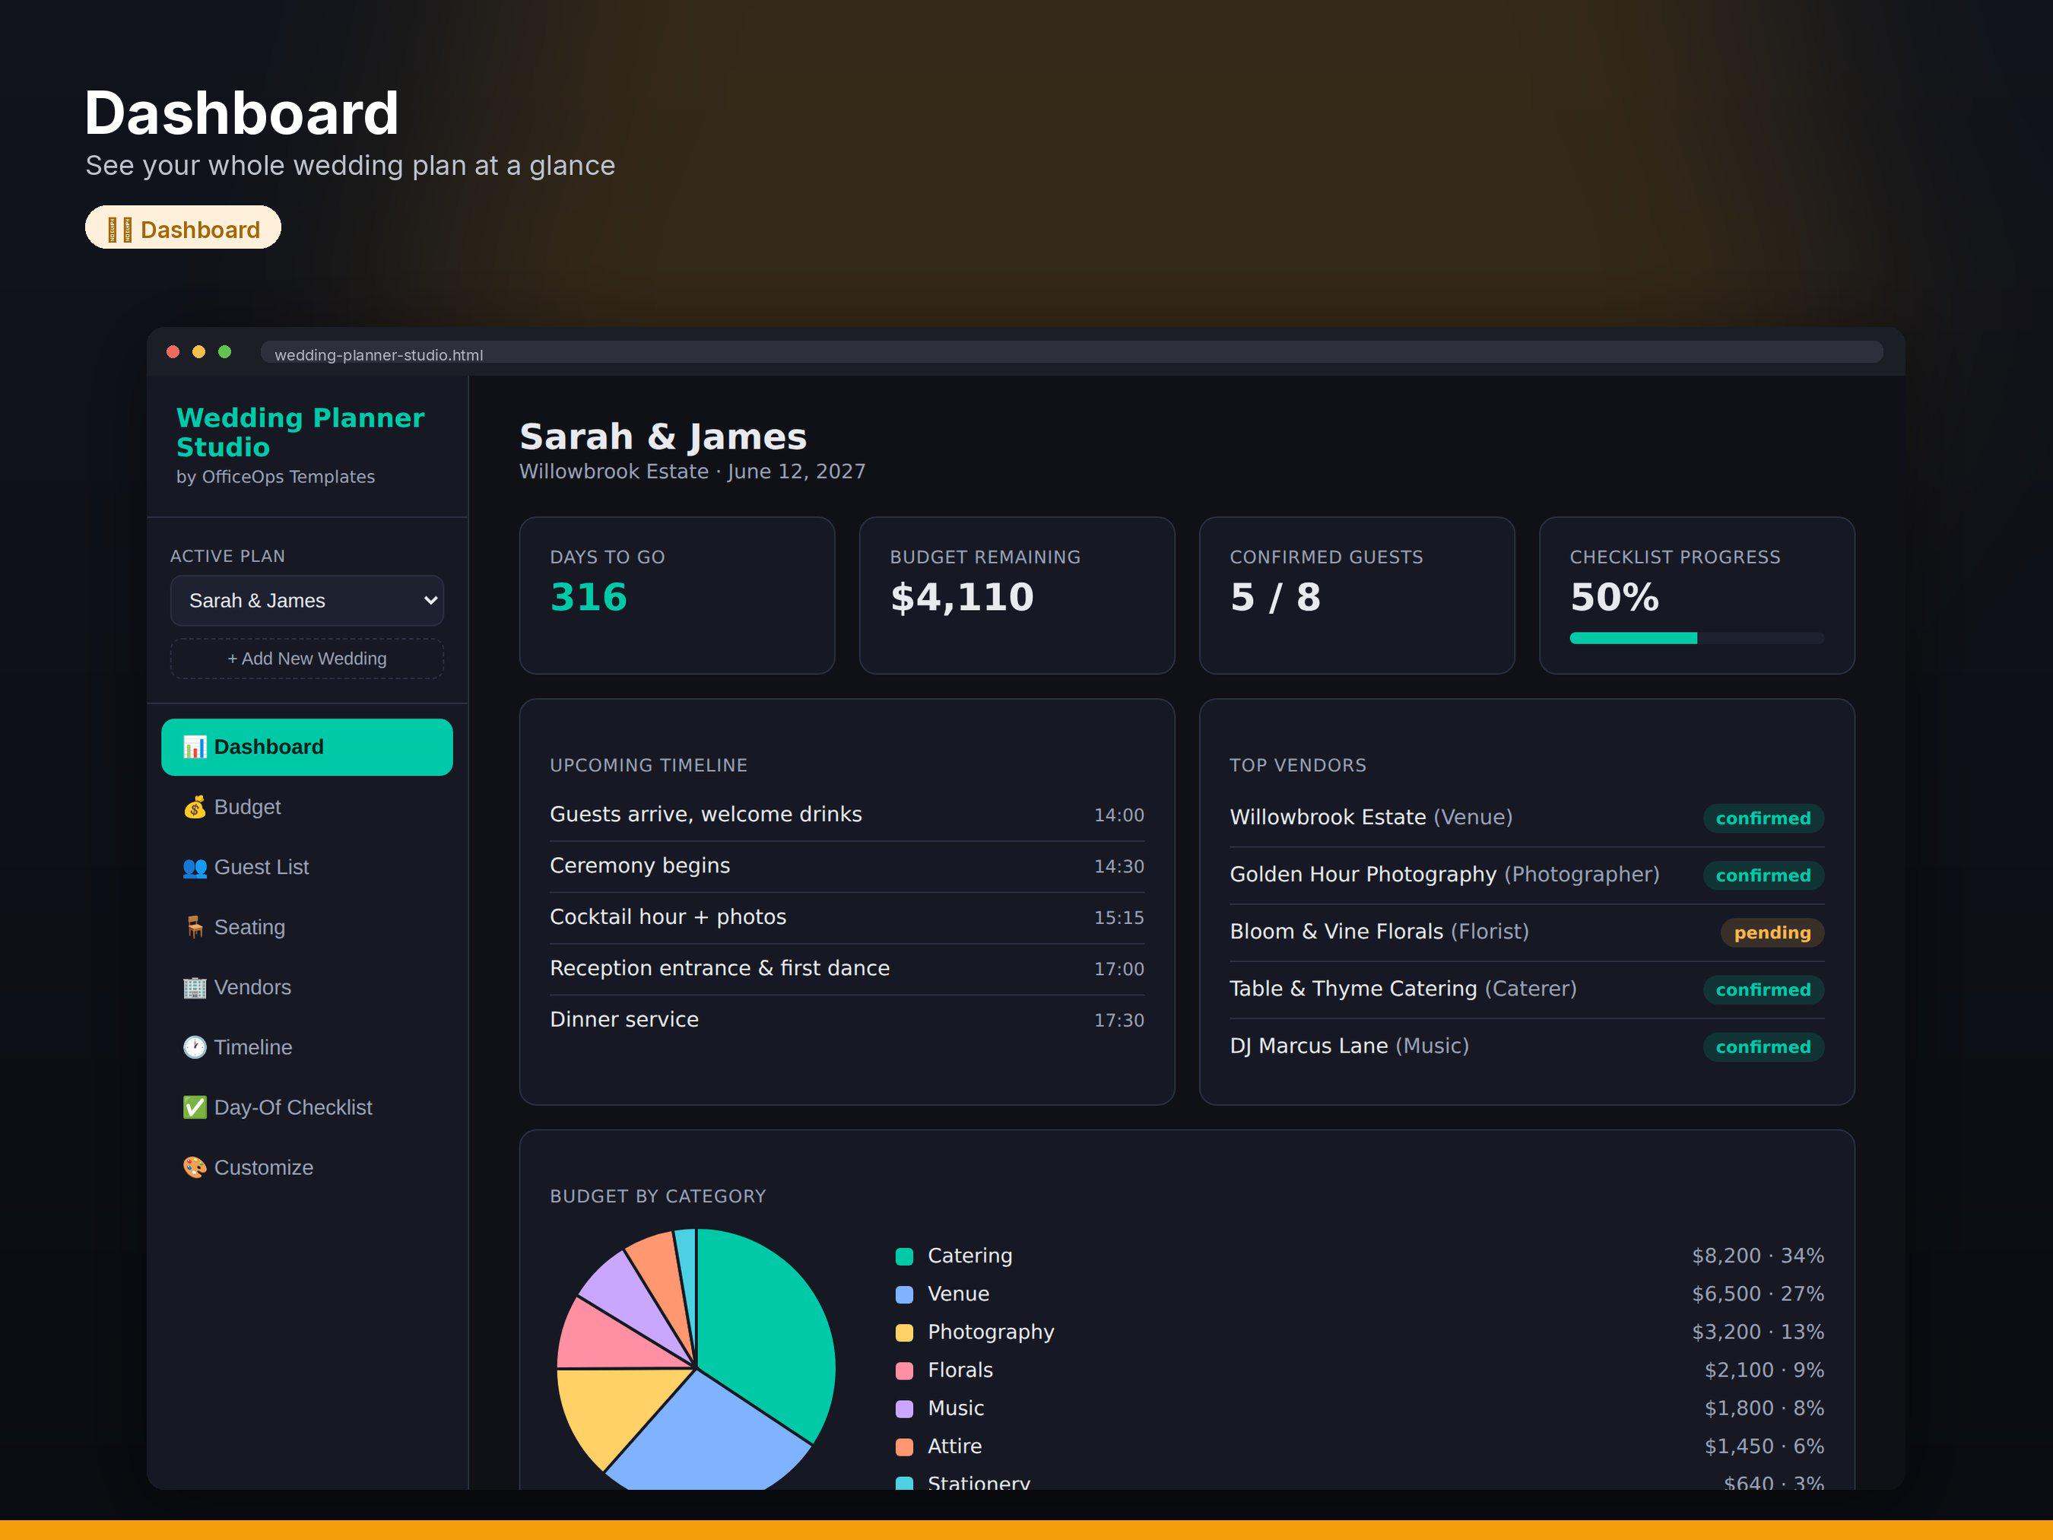2053x1540 pixels.
Task: Click the 'Ceremony begins' timeline row
Action: pyautogui.click(x=846, y=866)
